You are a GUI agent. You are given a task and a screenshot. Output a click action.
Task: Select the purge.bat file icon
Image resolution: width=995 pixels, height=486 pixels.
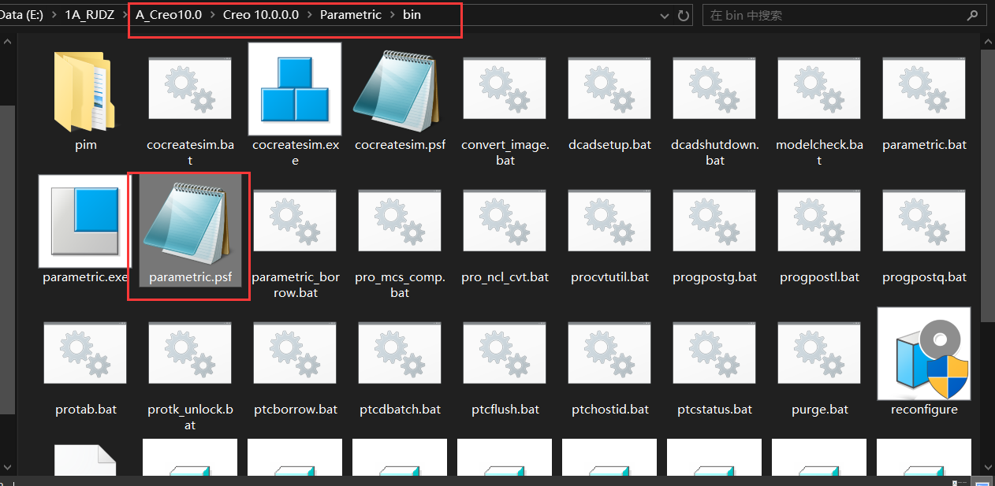point(819,354)
